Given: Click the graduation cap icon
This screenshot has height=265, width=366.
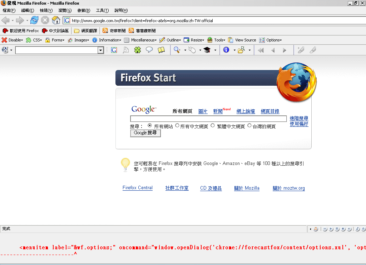Looking at the screenshot, I should point(207,50).
